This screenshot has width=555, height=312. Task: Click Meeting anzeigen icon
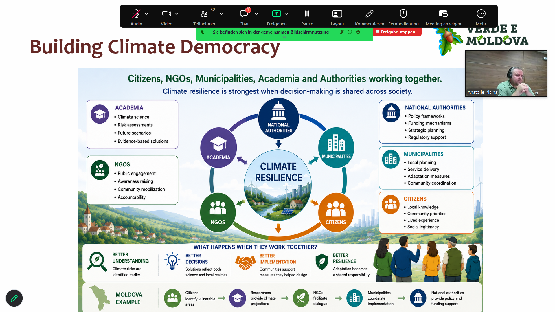443,14
